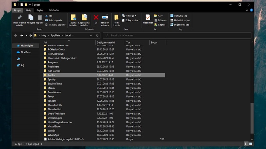Click the title bar properties checkmark icon
The height and width of the screenshot is (149, 266).
[22, 5]
